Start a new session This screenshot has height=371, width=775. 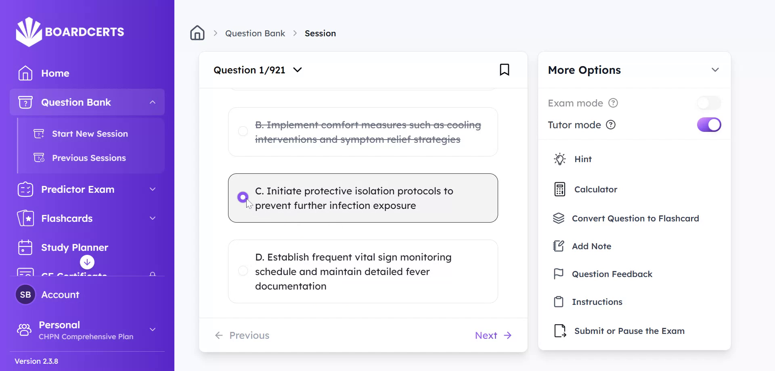pyautogui.click(x=90, y=133)
